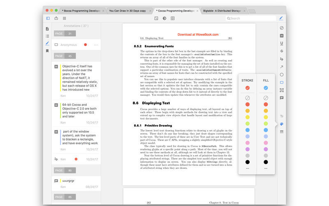Open the 64-bit Cocoa highlight annotation
Image resolution: width=329 pixels, height=206 pixels.
click(76, 113)
